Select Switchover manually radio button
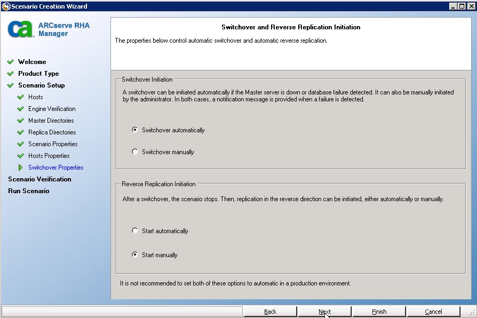 tap(135, 152)
